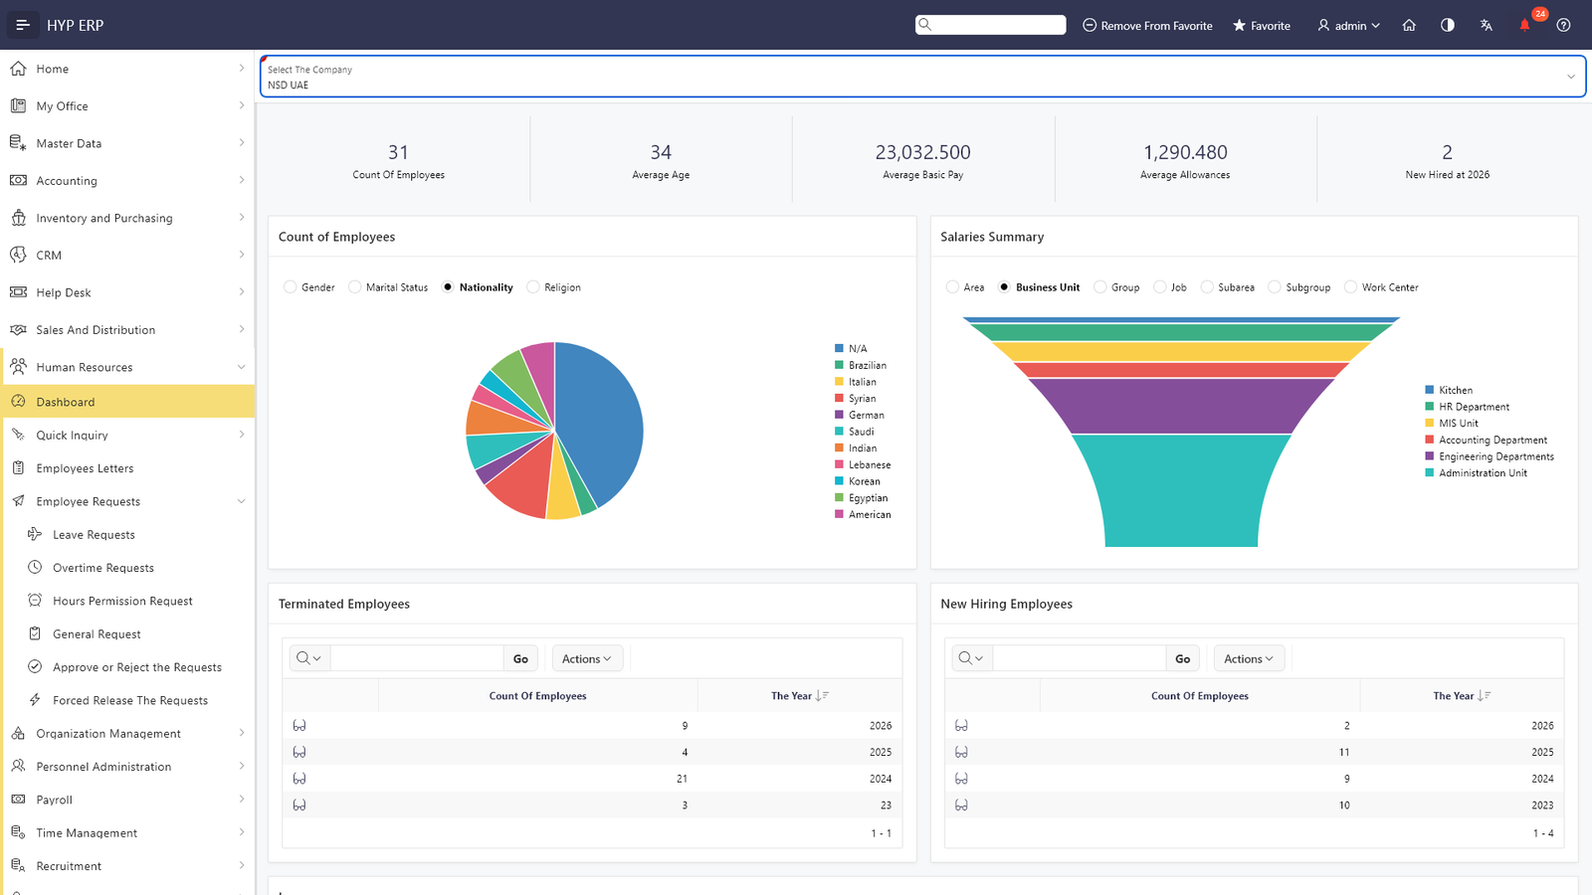The height and width of the screenshot is (895, 1592).
Task: Select the Gender radio button
Action: (x=291, y=287)
